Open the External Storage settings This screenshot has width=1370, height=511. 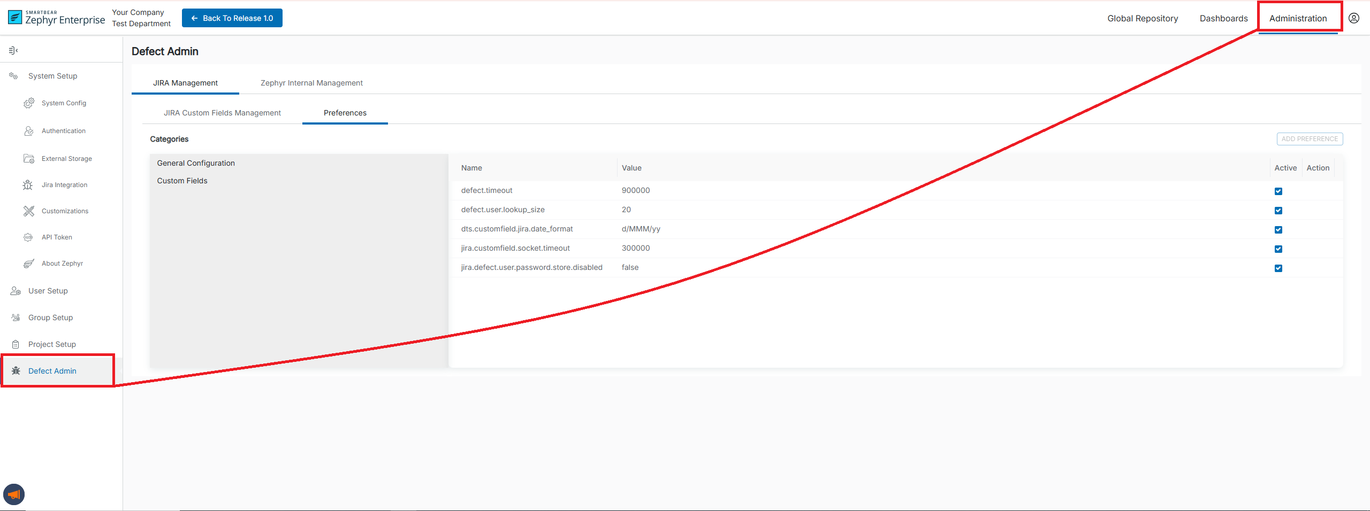(x=66, y=158)
